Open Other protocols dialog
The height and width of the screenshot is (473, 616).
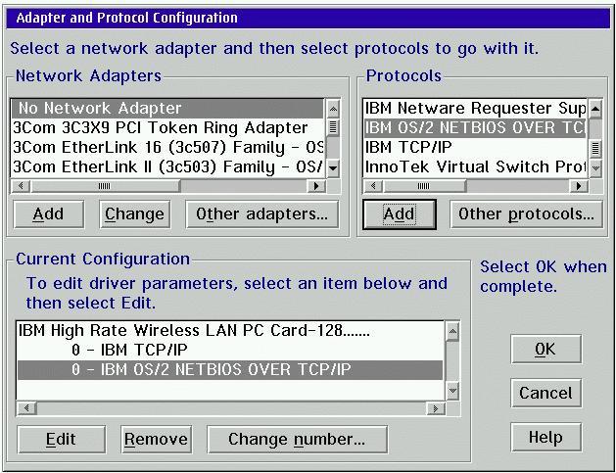click(526, 214)
